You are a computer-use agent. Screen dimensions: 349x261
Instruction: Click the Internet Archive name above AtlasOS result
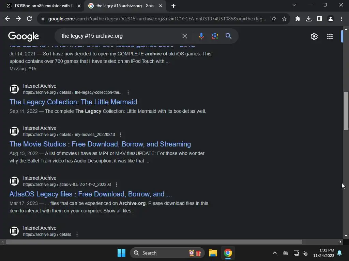[40, 178]
